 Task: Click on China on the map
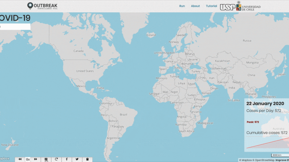[x=251, y=75]
